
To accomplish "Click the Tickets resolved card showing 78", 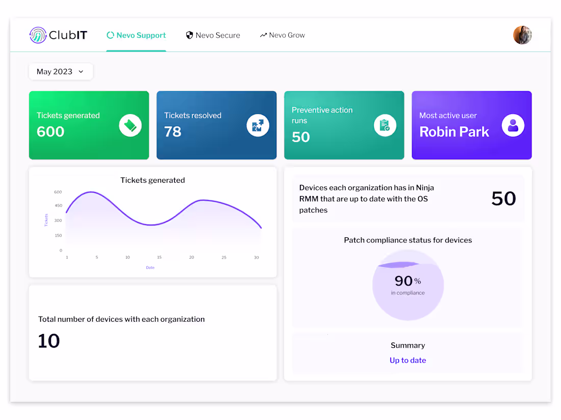I will click(216, 125).
